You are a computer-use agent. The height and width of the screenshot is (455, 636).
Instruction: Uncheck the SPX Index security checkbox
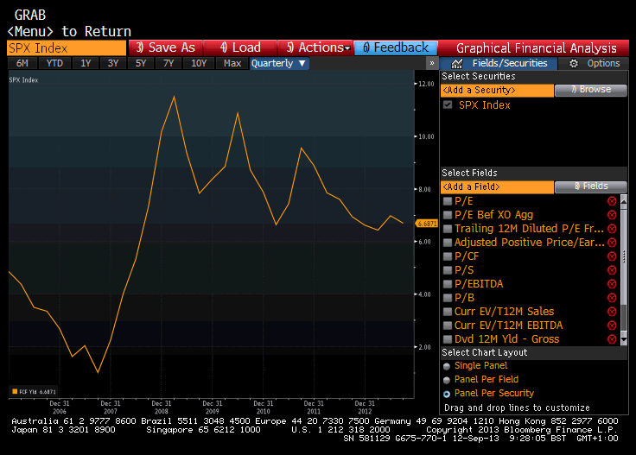click(x=448, y=105)
